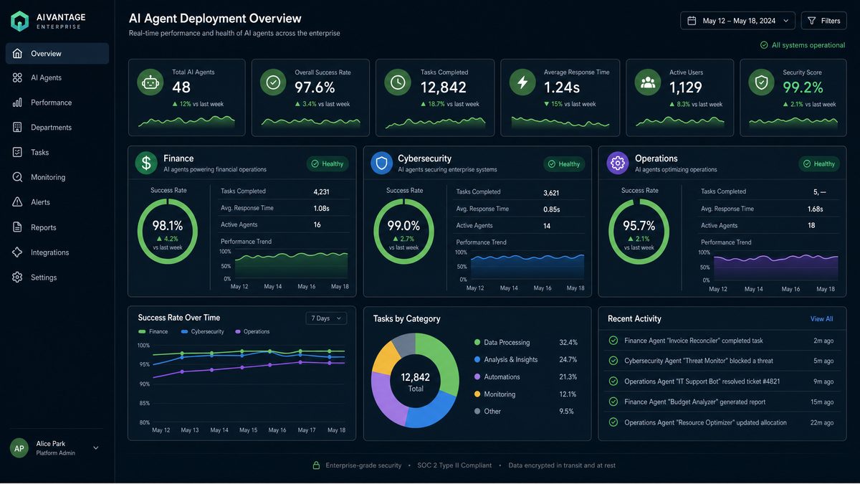Click the All systems operational check icon
The width and height of the screenshot is (860, 484).
764,45
